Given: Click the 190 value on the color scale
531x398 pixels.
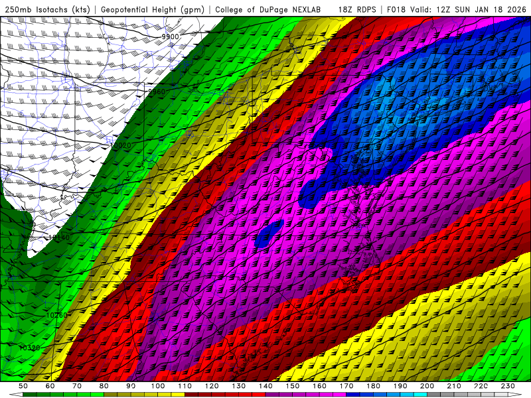Looking at the screenshot, I should (400, 386).
